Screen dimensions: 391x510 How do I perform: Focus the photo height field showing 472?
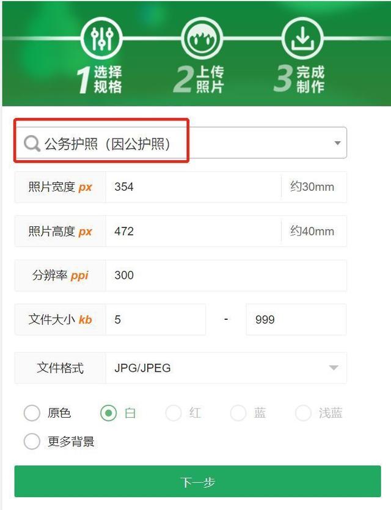(194, 231)
